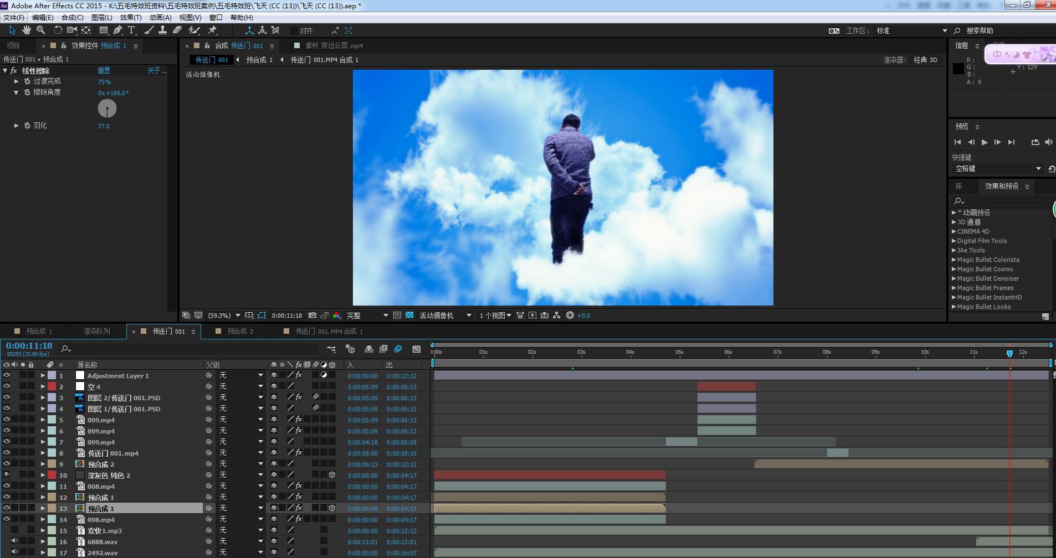Choose the Pen tool

point(117,30)
